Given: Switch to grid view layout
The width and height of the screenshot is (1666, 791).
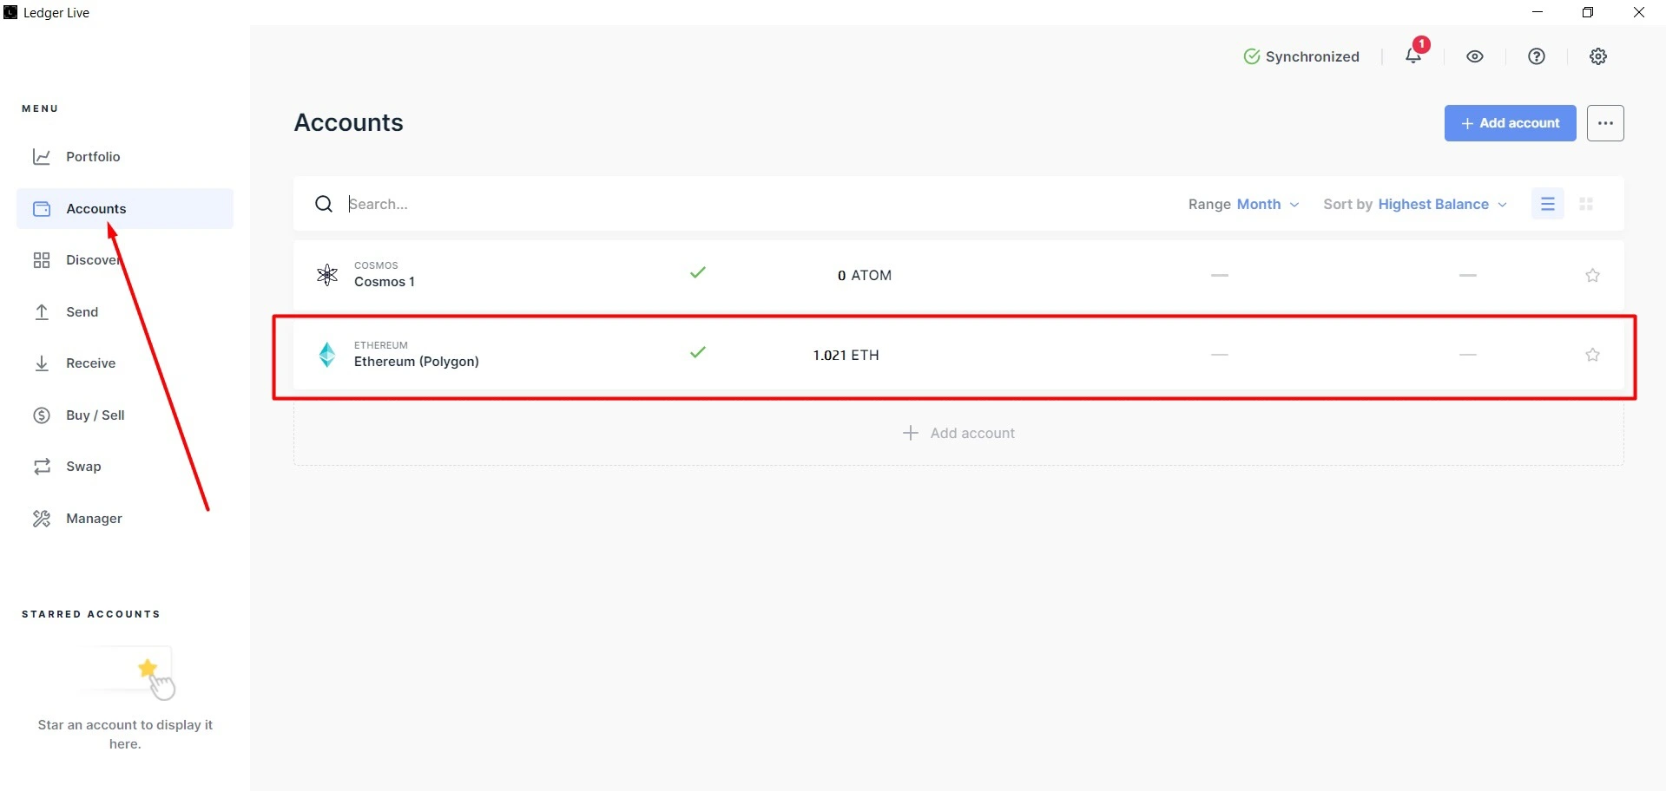Looking at the screenshot, I should click(1586, 204).
